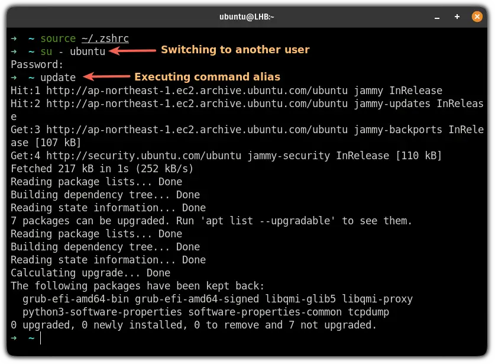495x364 pixels.
Task: Click the Get:4 security.ubuntu.com line
Action: 226,156
